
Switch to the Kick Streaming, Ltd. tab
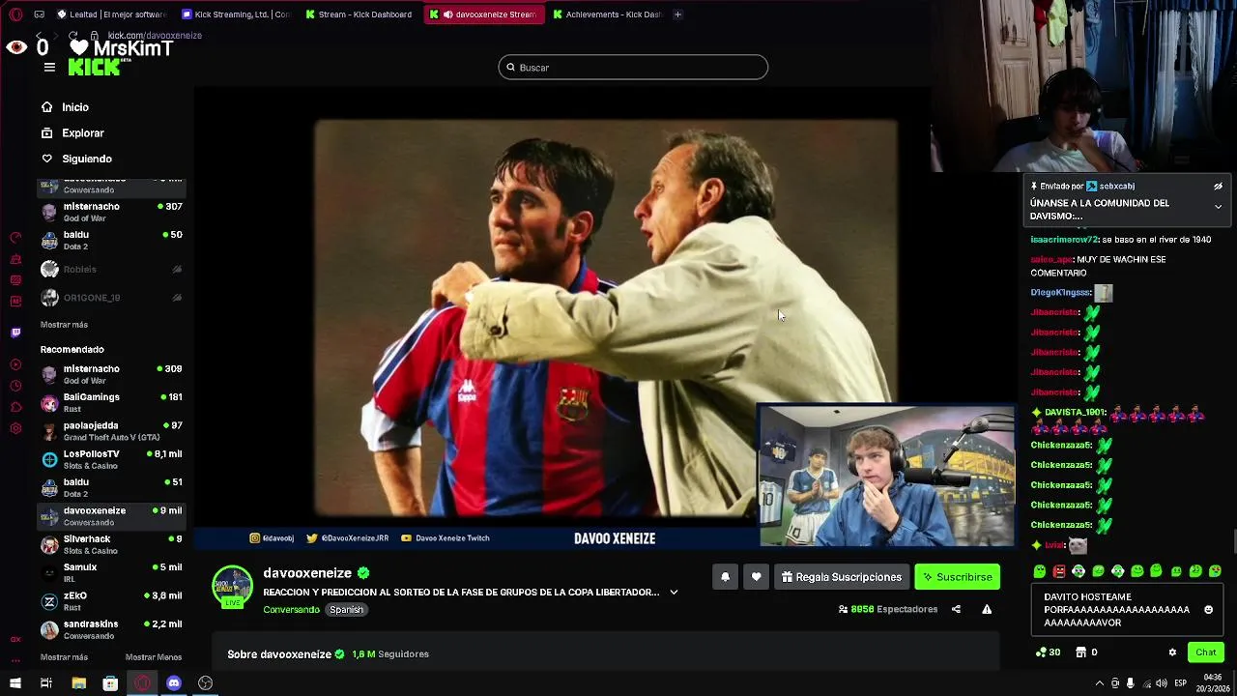click(236, 14)
